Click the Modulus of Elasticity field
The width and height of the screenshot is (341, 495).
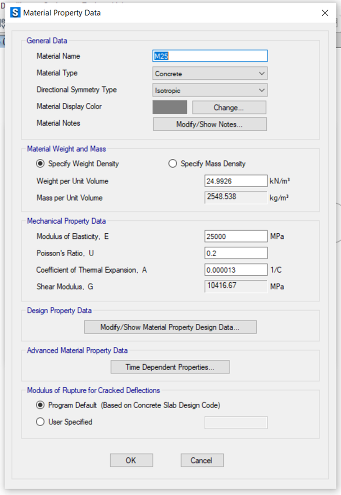(x=236, y=236)
